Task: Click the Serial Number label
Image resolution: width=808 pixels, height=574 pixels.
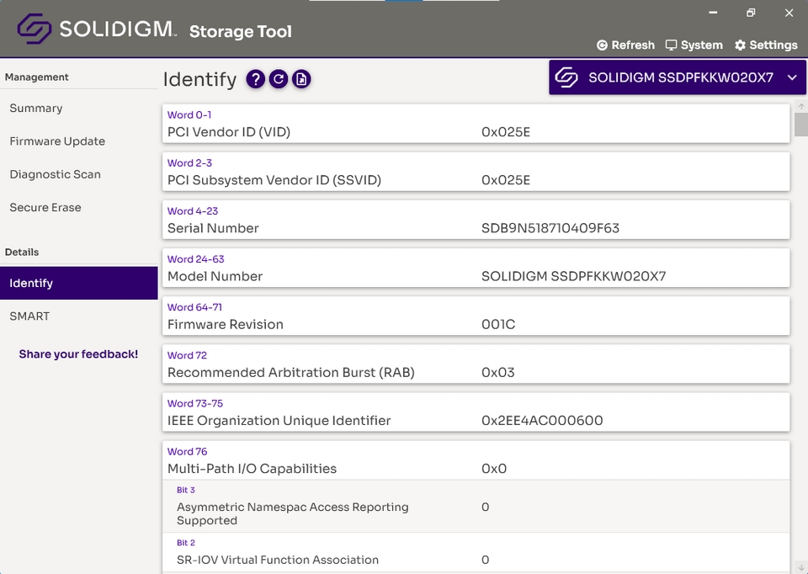Action: pyautogui.click(x=213, y=228)
